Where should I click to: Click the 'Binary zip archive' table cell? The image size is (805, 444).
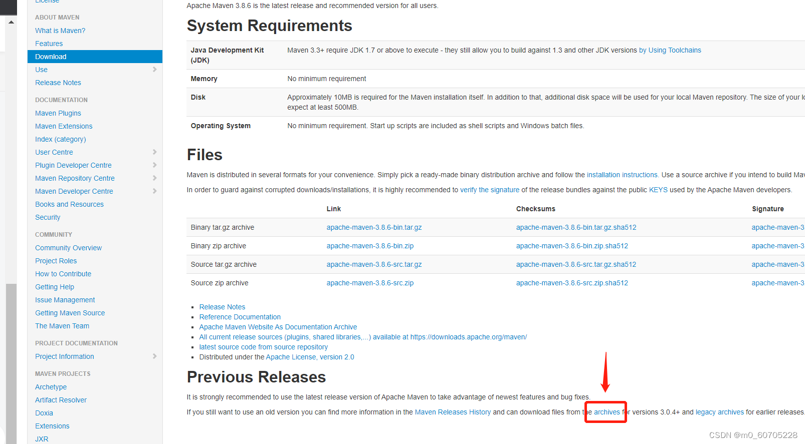tap(219, 246)
